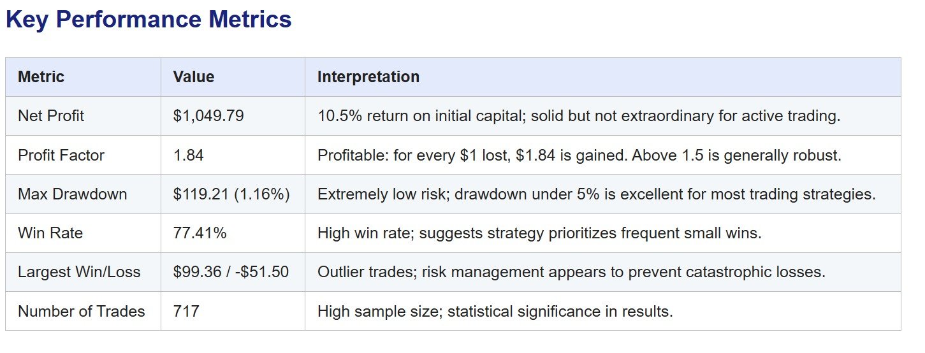Click the Key Performance Metrics heading
The height and width of the screenshot is (353, 925).
pyautogui.click(x=149, y=20)
